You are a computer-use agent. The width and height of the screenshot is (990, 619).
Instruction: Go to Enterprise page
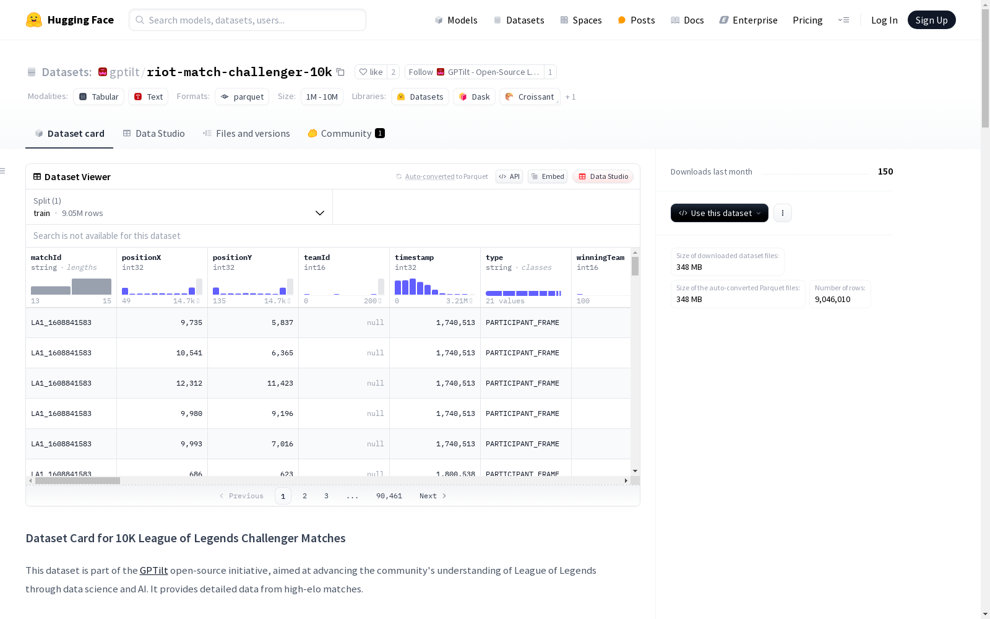(748, 20)
